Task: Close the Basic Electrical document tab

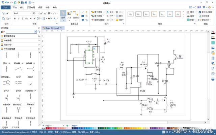Action: (61, 28)
